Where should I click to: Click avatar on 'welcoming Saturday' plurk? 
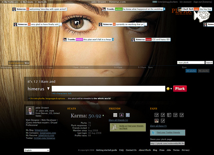coord(14,9)
